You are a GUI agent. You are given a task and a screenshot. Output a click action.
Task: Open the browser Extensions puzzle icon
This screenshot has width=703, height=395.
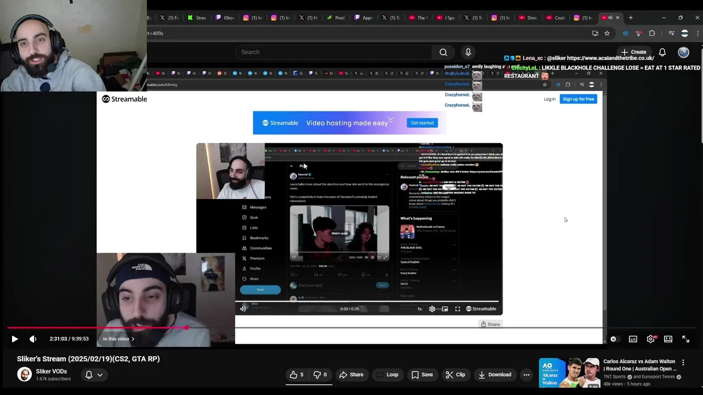[652, 33]
